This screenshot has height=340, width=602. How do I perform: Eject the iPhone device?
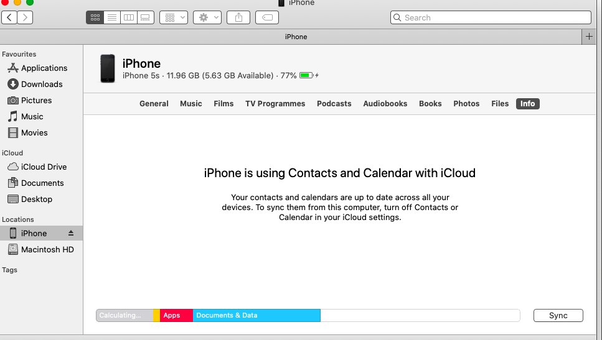coord(71,233)
